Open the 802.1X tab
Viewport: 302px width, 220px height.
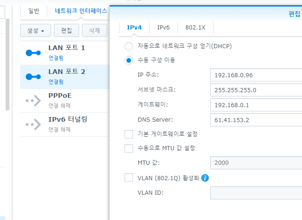tap(195, 28)
